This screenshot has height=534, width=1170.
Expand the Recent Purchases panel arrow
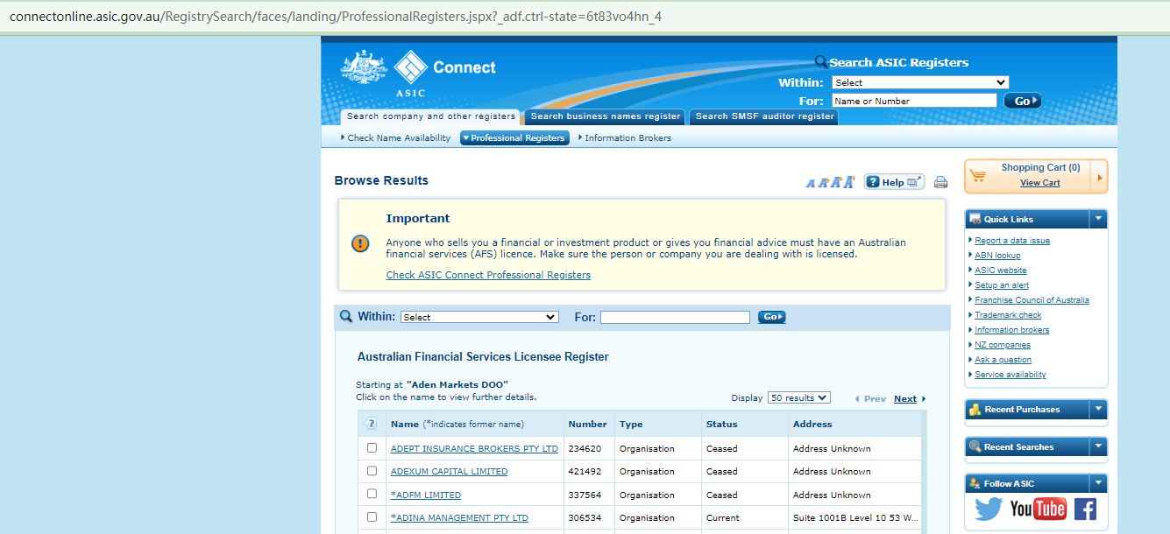click(x=1098, y=409)
